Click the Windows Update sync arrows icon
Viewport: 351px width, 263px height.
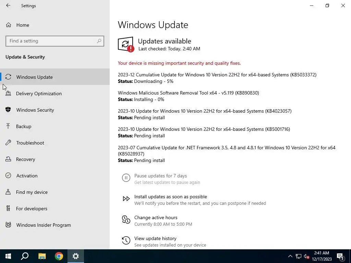[x=8, y=77]
